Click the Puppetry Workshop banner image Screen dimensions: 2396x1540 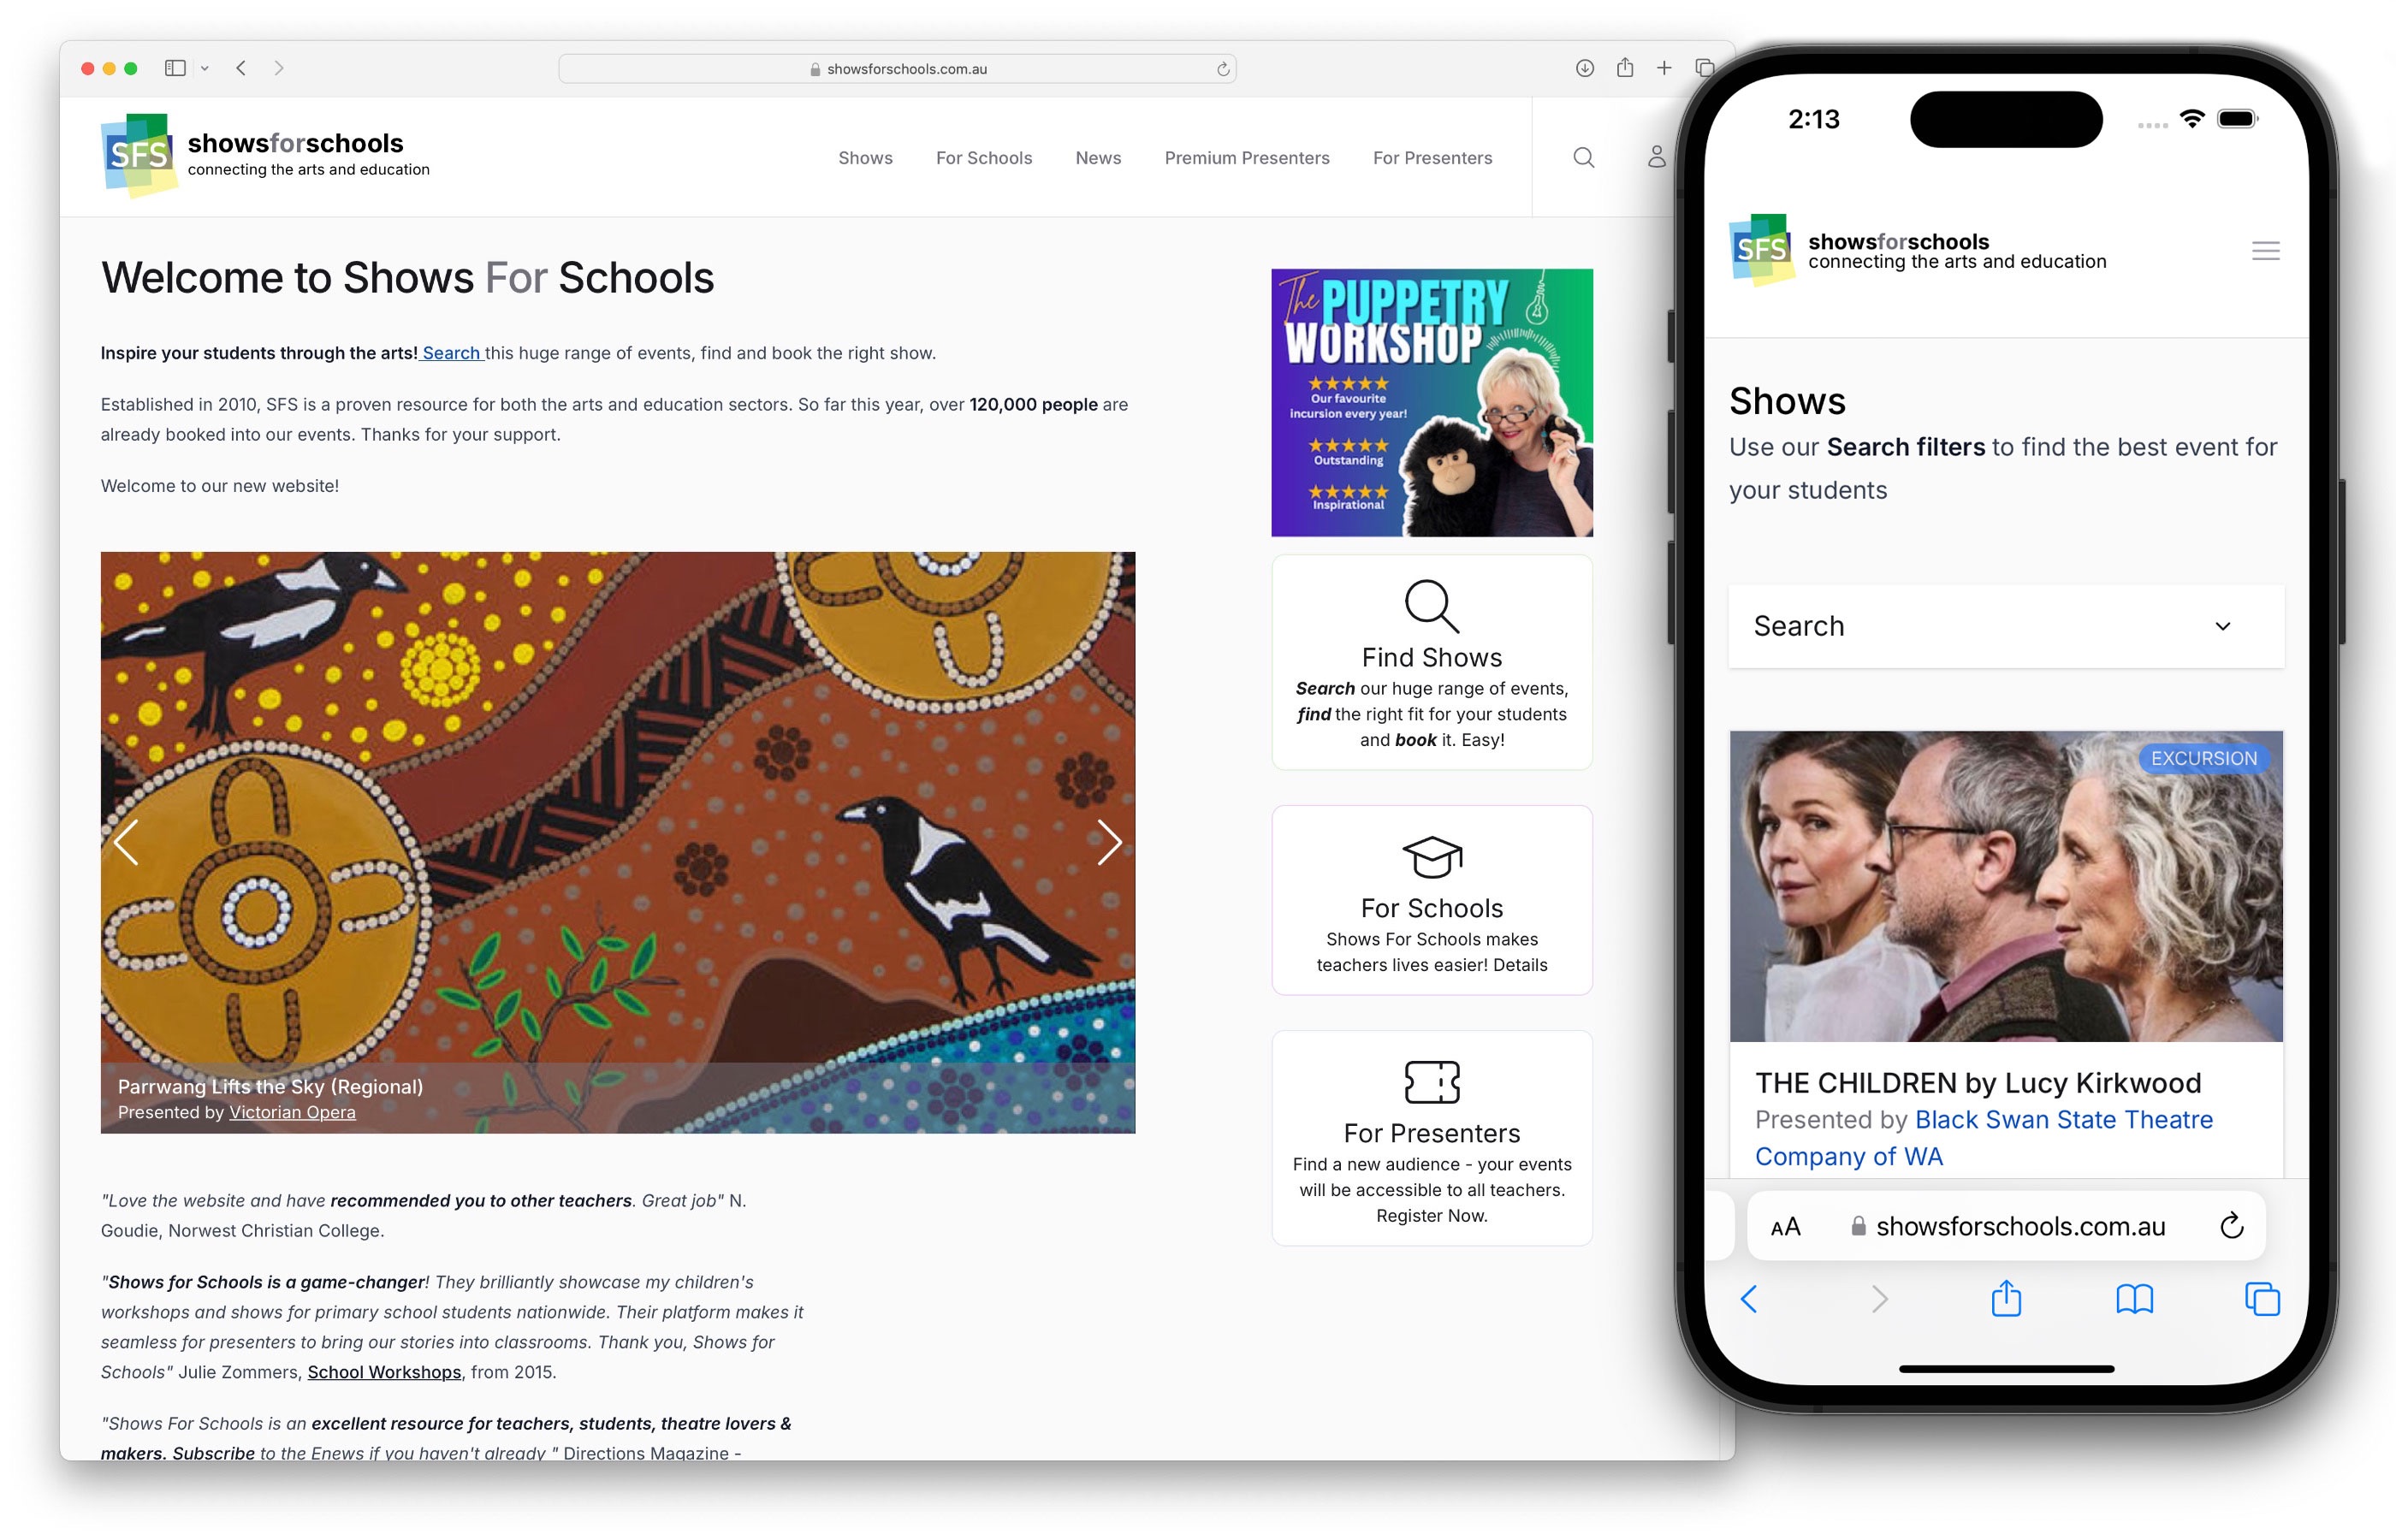pyautogui.click(x=1431, y=402)
